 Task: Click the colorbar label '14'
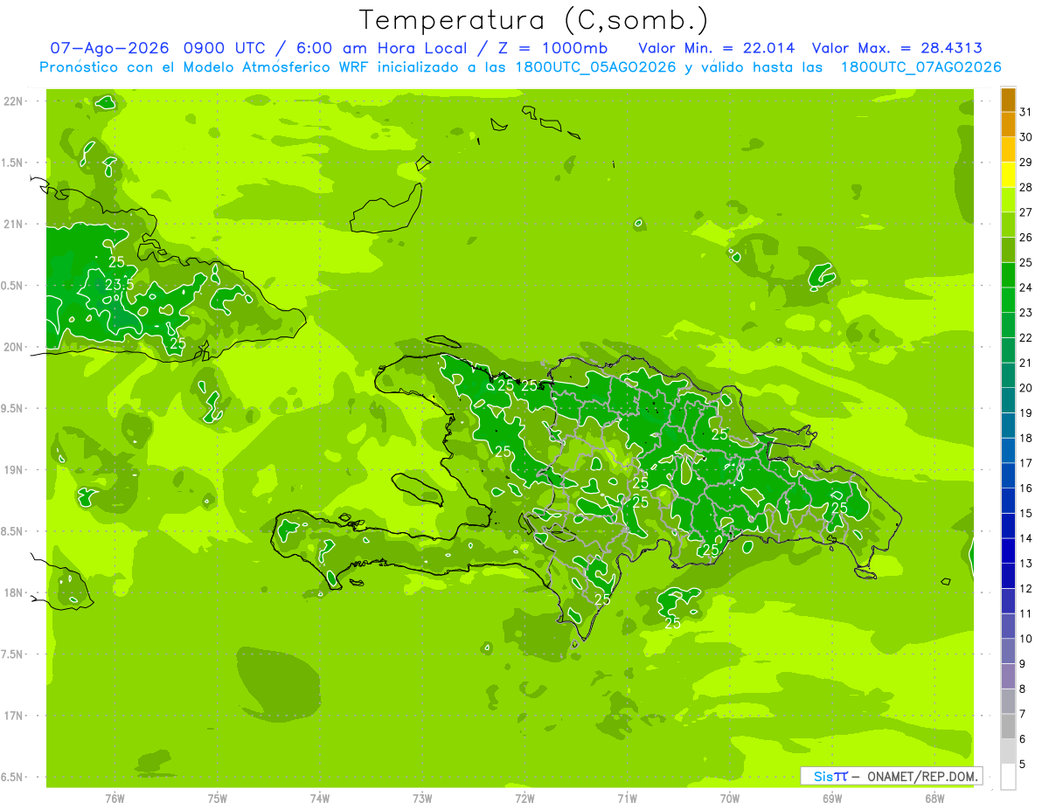click(1025, 538)
